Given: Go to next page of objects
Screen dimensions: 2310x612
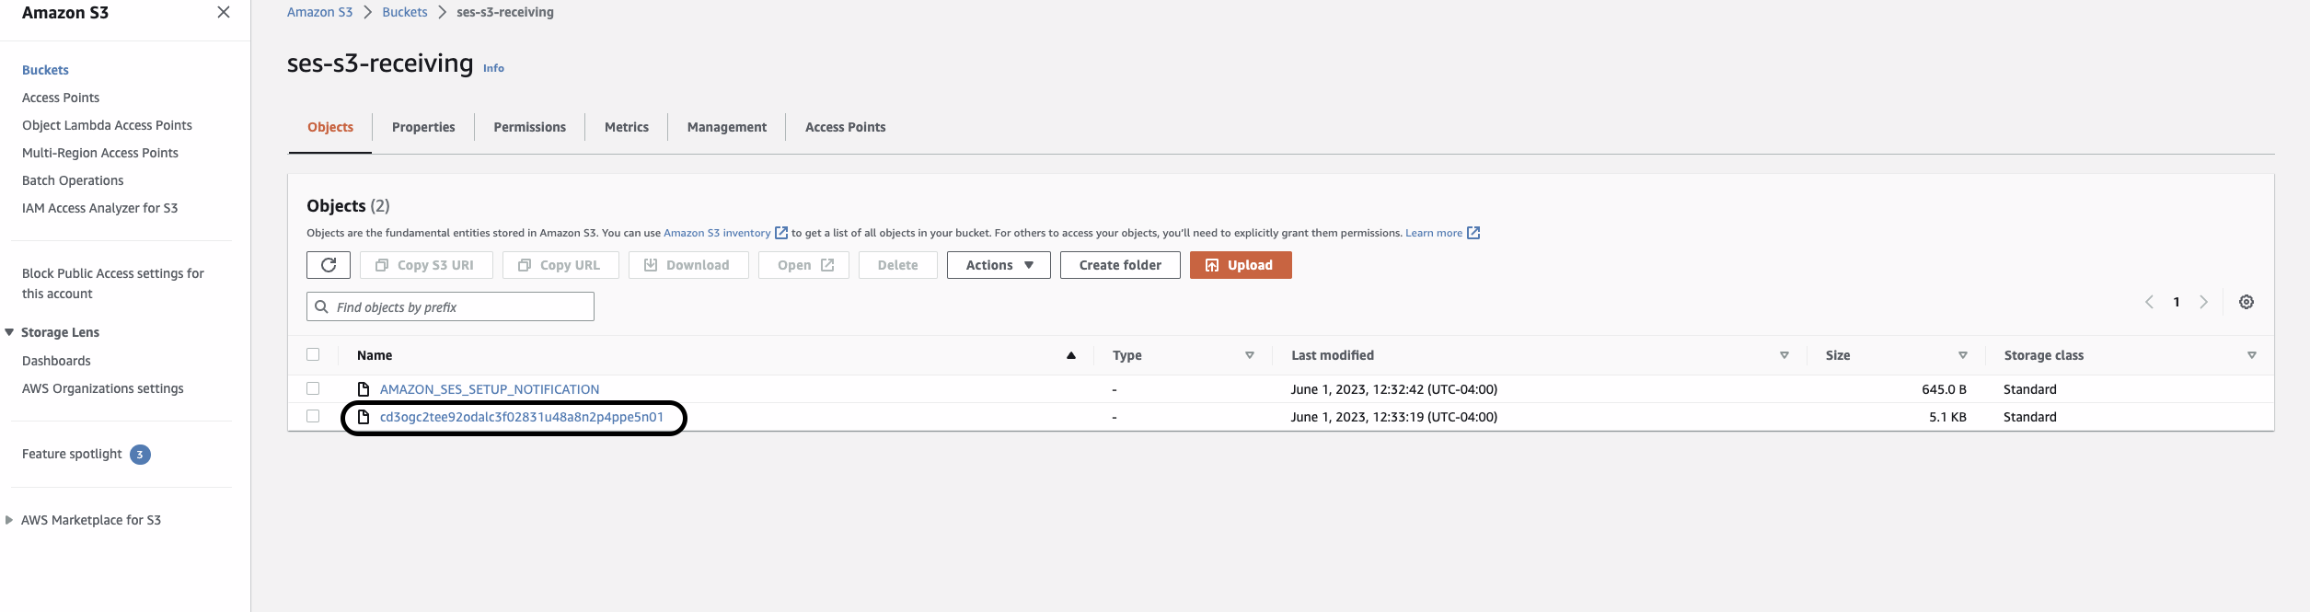Looking at the screenshot, I should (x=2204, y=302).
